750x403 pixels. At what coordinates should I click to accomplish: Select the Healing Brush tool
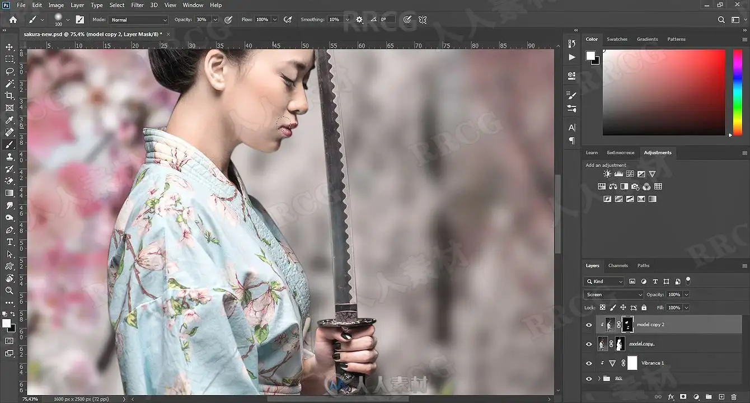click(10, 133)
